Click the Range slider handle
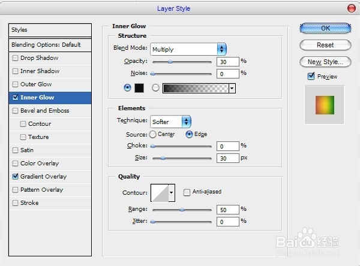360x266 pixels. (182, 209)
